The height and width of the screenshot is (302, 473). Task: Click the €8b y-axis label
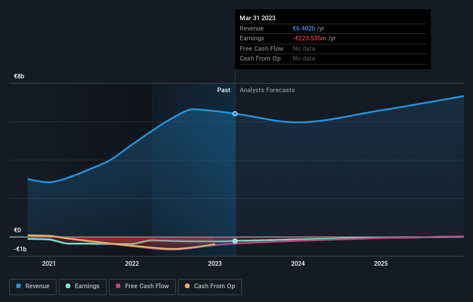[x=19, y=76]
